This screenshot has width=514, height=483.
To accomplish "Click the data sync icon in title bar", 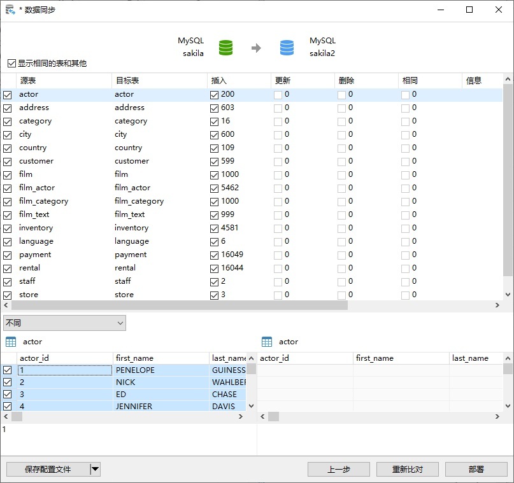I will point(10,10).
